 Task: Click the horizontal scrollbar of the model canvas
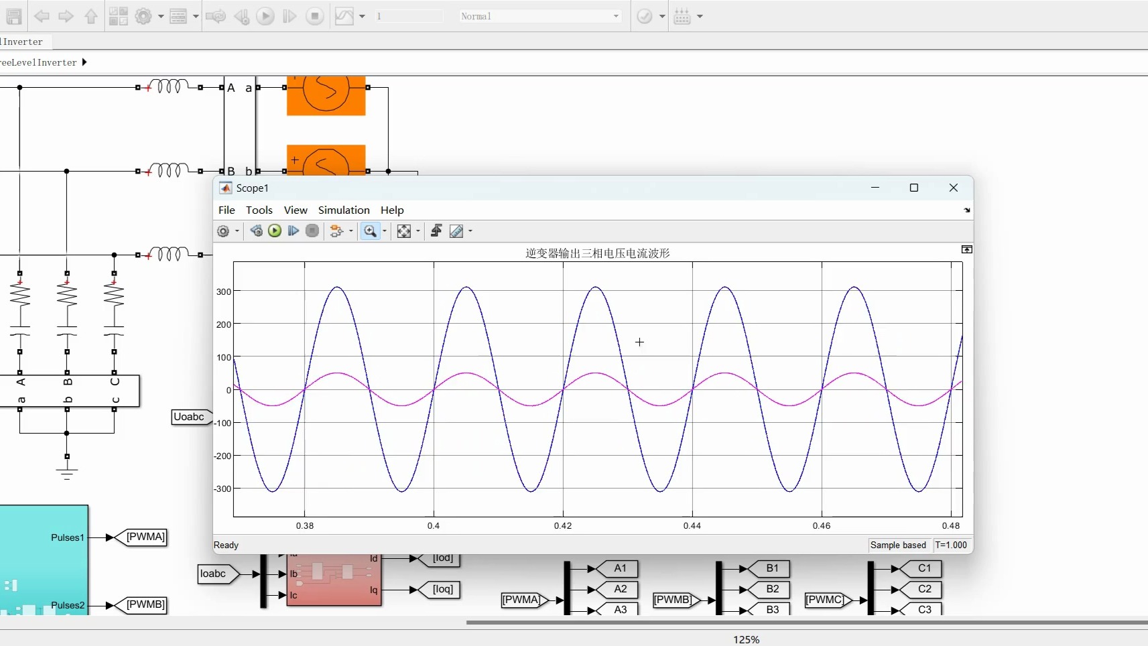(x=804, y=623)
